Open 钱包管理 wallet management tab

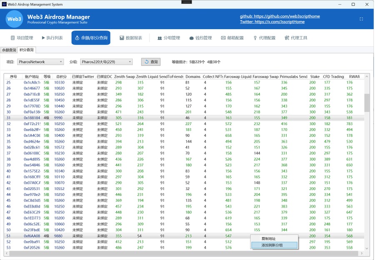(201, 38)
